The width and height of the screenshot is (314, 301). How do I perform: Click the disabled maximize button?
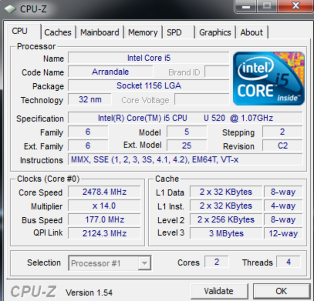click(x=267, y=6)
